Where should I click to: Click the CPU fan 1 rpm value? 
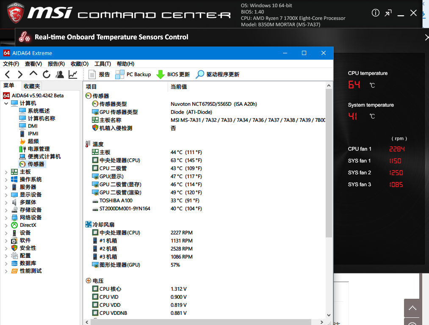[x=397, y=149]
